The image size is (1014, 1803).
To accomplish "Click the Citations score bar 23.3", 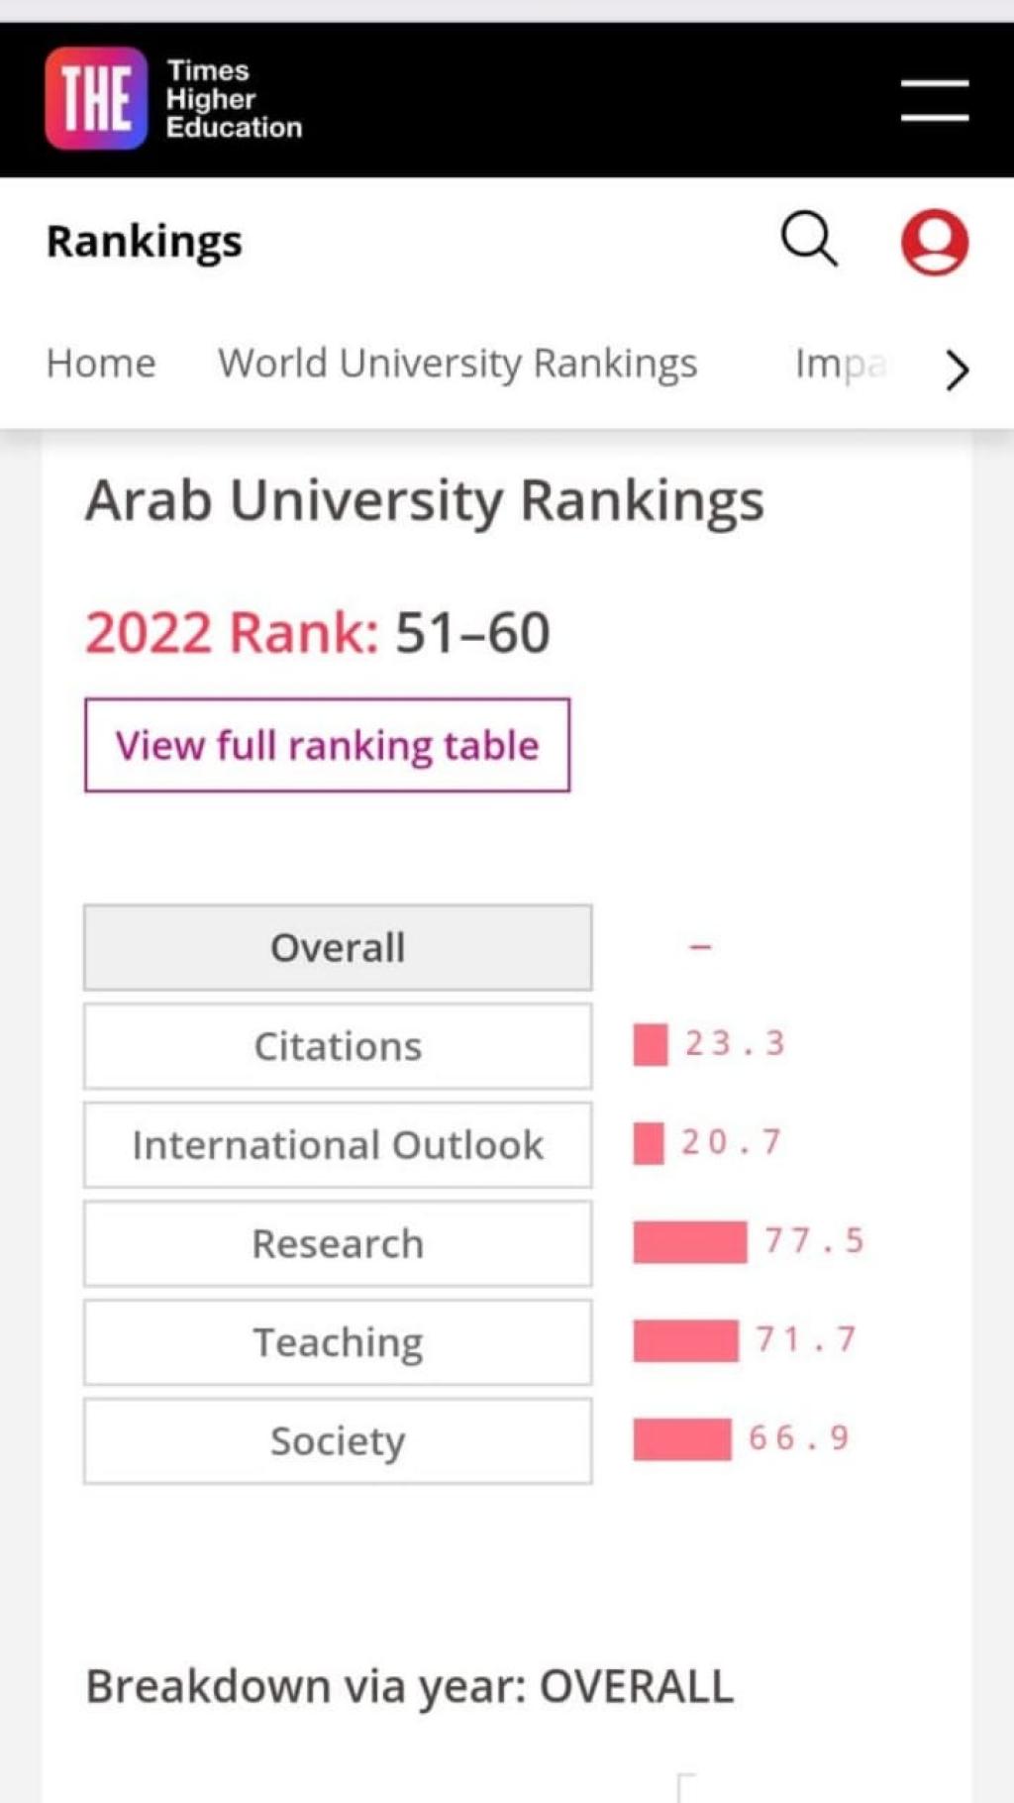I will click(651, 1045).
